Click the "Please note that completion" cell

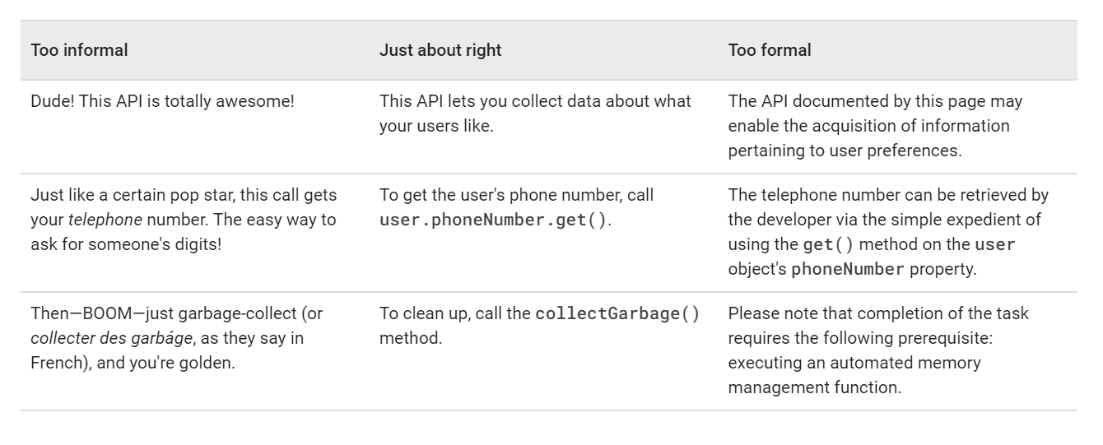click(878, 313)
